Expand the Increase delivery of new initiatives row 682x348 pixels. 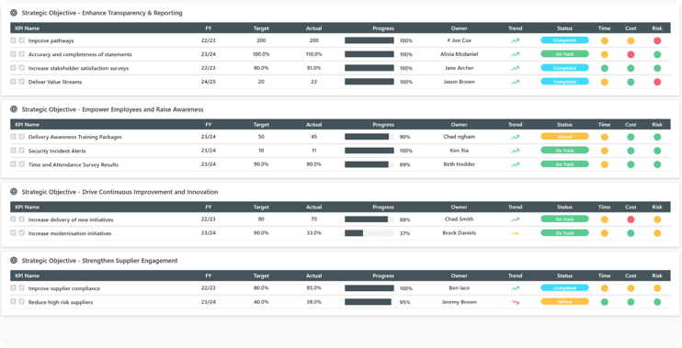pos(14,219)
